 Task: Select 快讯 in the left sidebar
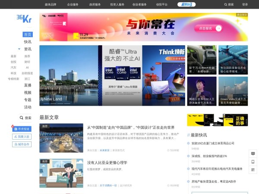click(x=28, y=42)
